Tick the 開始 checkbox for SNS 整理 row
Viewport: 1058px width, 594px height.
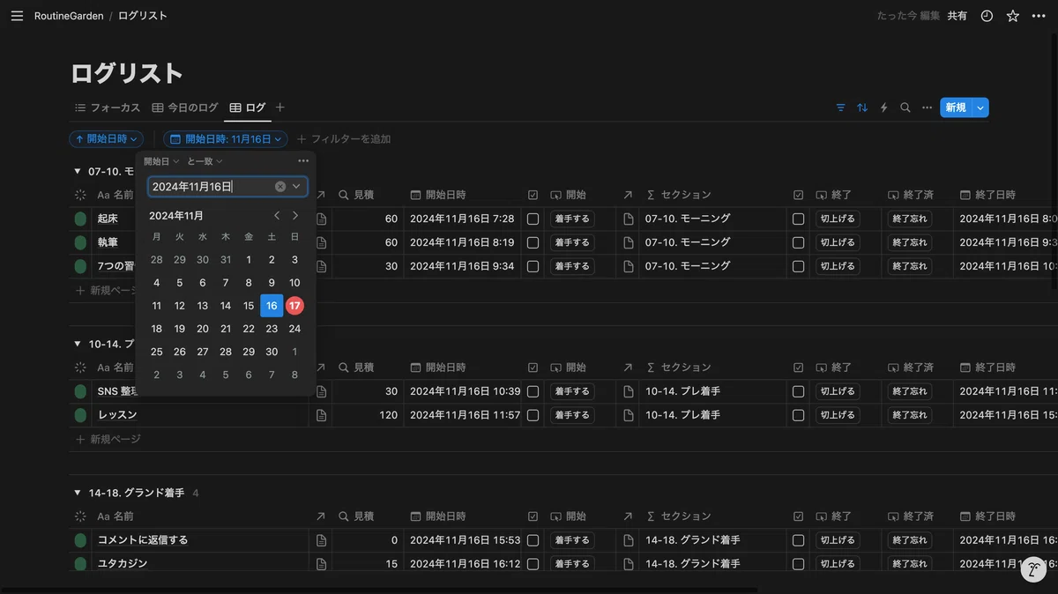(x=533, y=391)
